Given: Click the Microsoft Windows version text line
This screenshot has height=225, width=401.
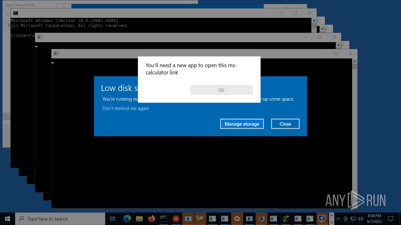Looking at the screenshot, I should coord(65,21).
